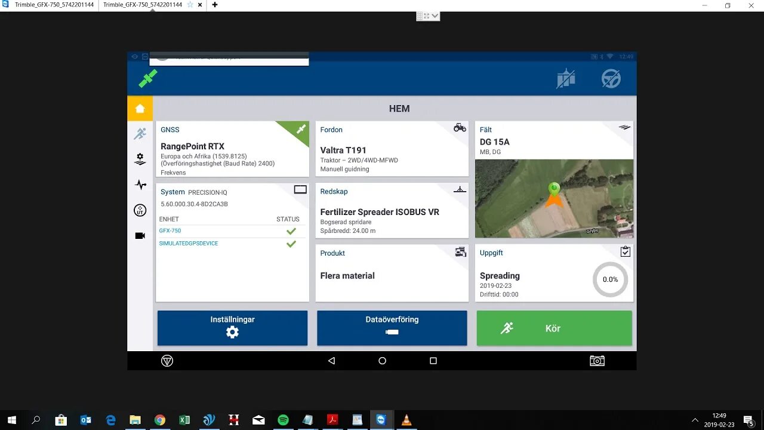This screenshot has height=430, width=764.
Task: Click the USB drive icon in Dataöverföring
Action: click(392, 332)
